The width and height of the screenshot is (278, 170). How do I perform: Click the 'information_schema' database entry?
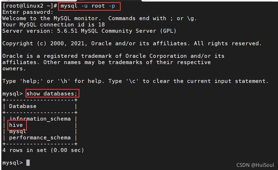pyautogui.click(x=40, y=119)
